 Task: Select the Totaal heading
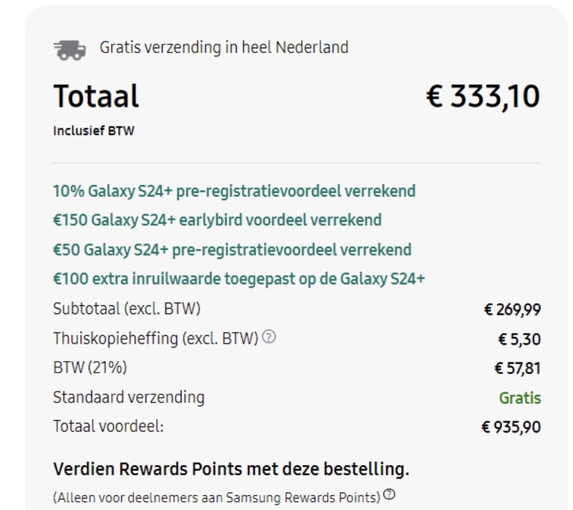click(96, 97)
